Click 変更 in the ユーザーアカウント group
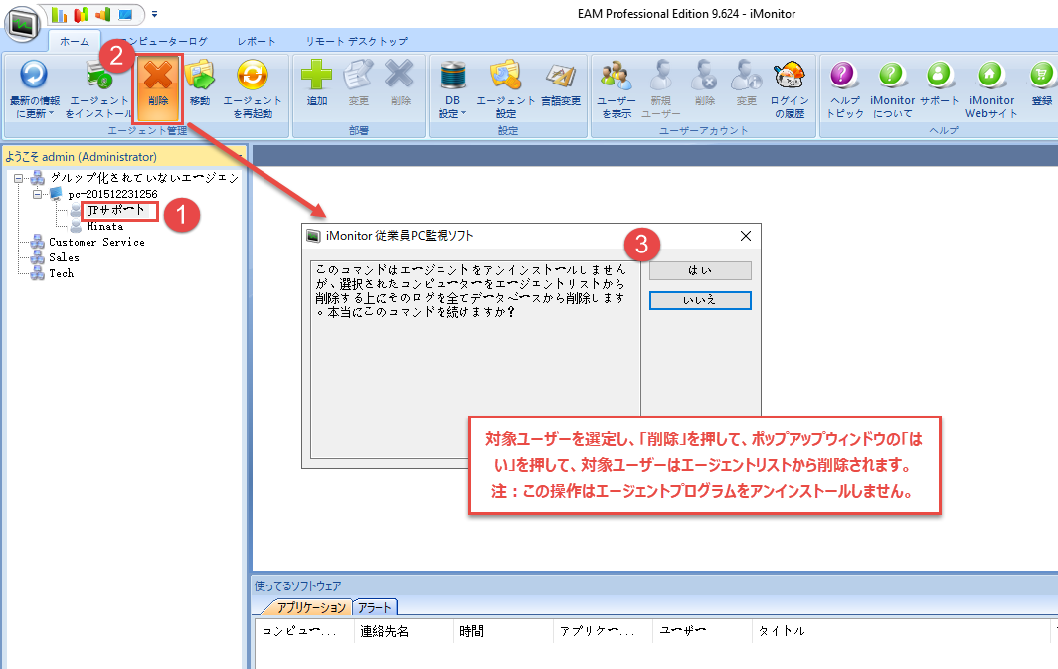 pyautogui.click(x=746, y=84)
